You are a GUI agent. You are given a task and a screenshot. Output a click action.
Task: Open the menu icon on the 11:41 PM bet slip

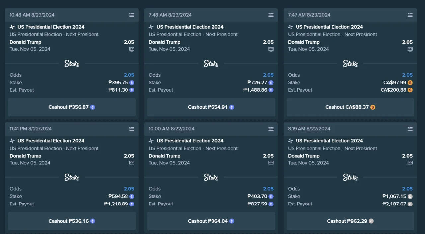[x=132, y=129]
